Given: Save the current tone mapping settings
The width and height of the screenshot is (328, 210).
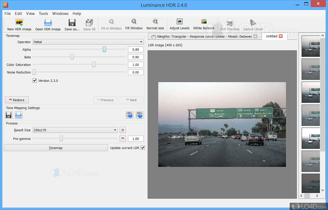Looking at the screenshot, I should click(9, 115).
